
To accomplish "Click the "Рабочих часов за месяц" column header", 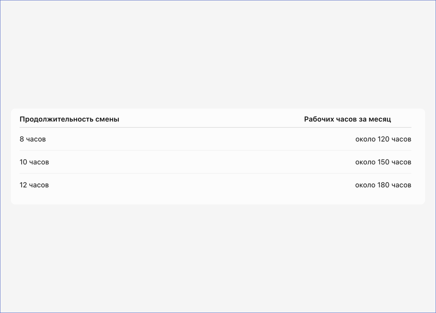I will pos(348,119).
